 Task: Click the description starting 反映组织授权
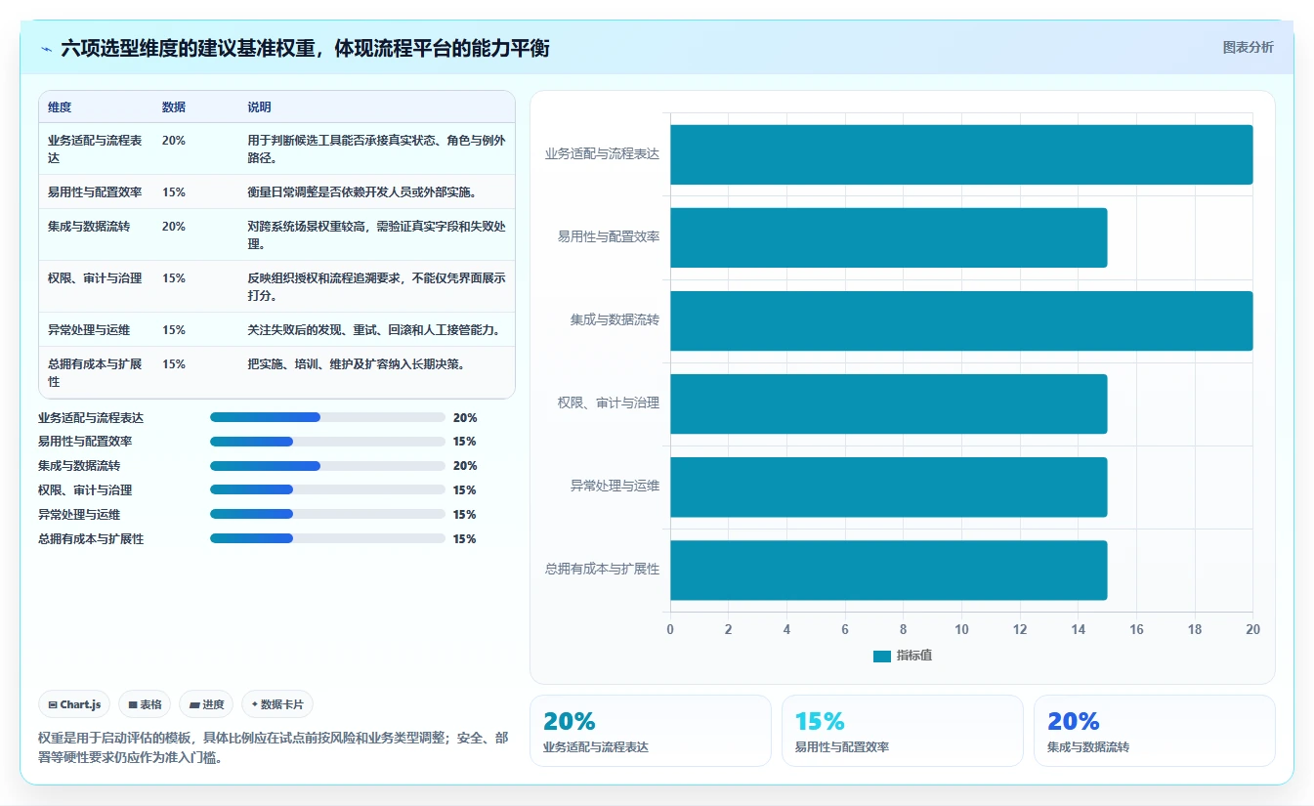pyautogui.click(x=376, y=287)
